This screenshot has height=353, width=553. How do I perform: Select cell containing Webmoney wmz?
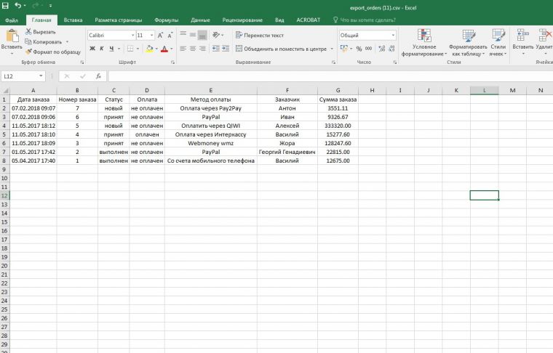tap(210, 143)
